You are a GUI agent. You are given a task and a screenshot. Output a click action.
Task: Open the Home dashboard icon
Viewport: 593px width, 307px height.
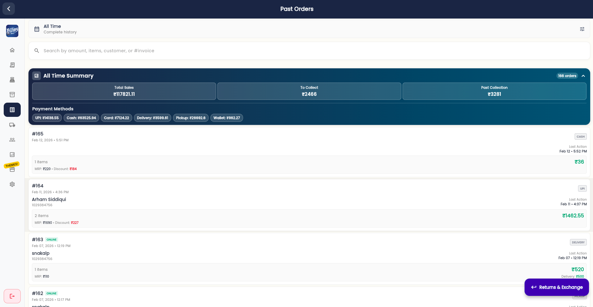12,50
